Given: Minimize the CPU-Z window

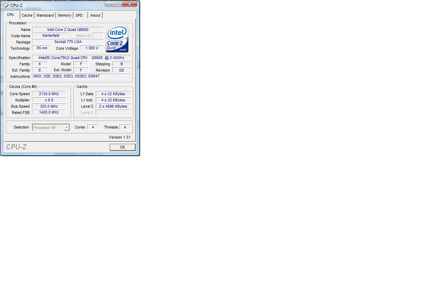Looking at the screenshot, I should click(x=110, y=4).
